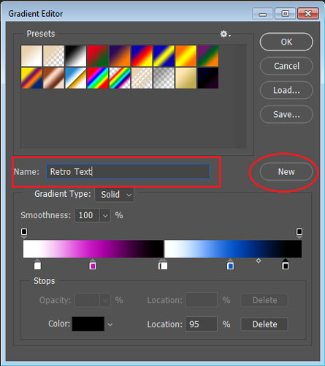The height and width of the screenshot is (366, 325).
Task: Click the black color stop at right end
Action: (x=286, y=265)
